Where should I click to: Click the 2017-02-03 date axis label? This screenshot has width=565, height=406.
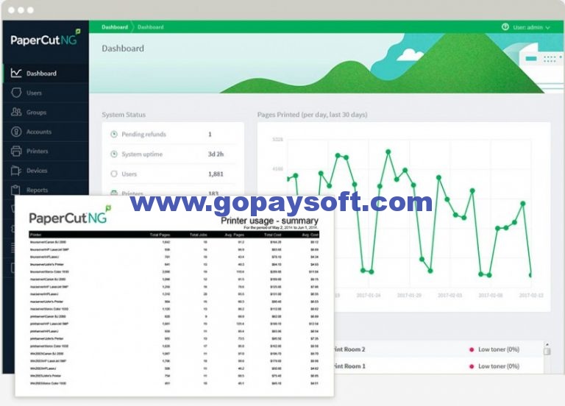tap(449, 295)
